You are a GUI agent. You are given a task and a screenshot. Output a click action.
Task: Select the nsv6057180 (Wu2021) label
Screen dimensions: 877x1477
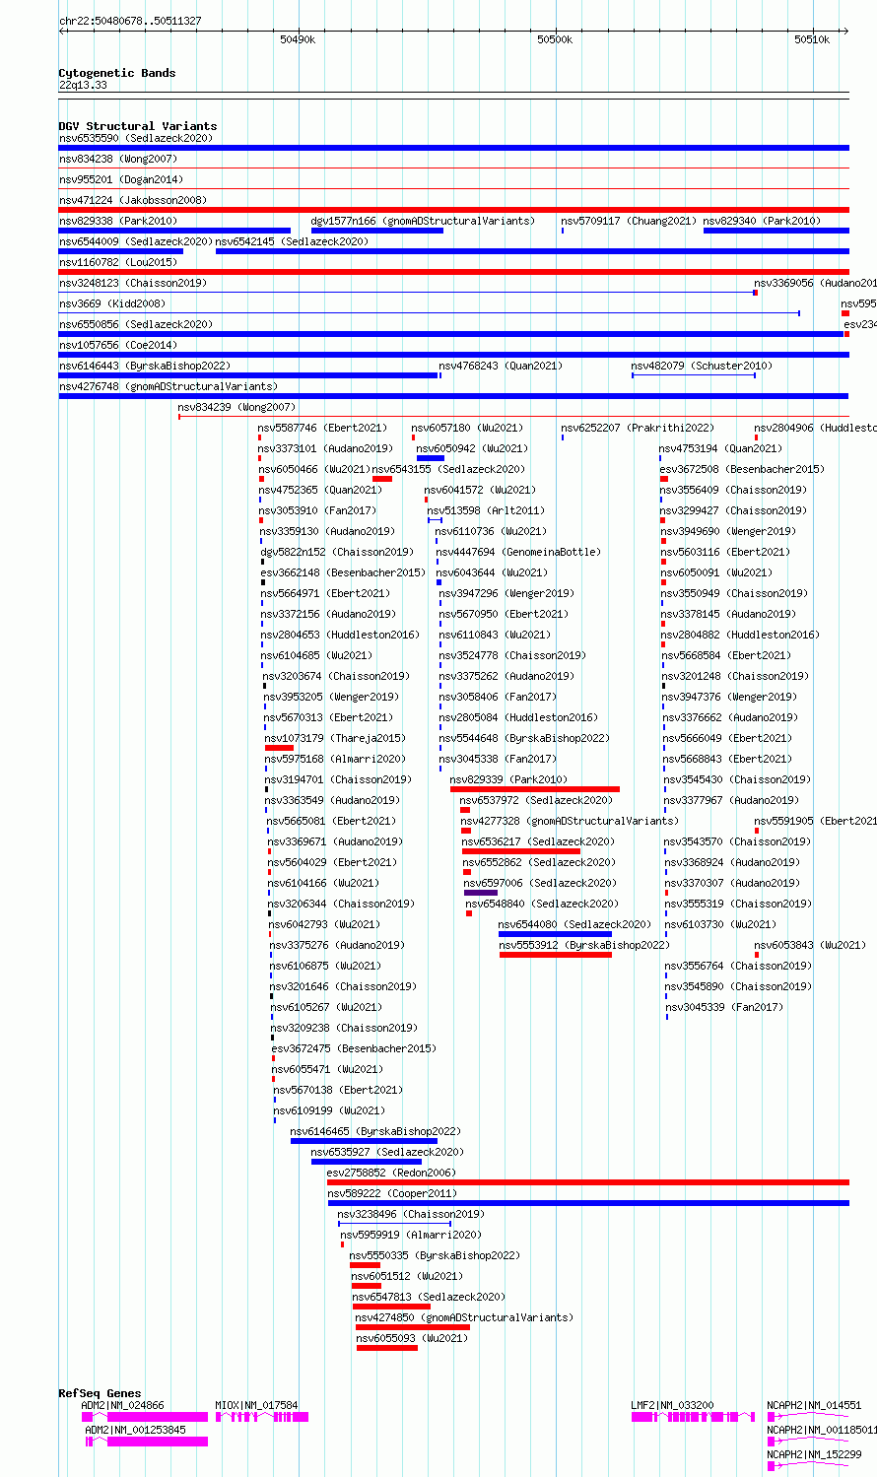[x=467, y=428]
